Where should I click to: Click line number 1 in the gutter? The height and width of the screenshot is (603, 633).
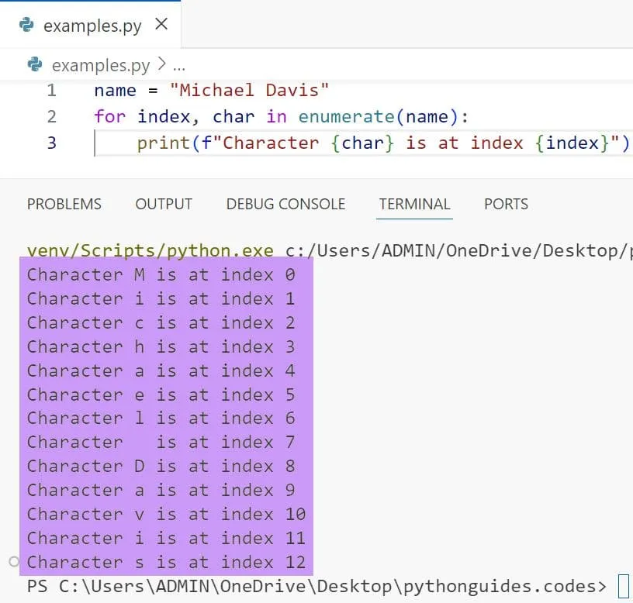(51, 91)
